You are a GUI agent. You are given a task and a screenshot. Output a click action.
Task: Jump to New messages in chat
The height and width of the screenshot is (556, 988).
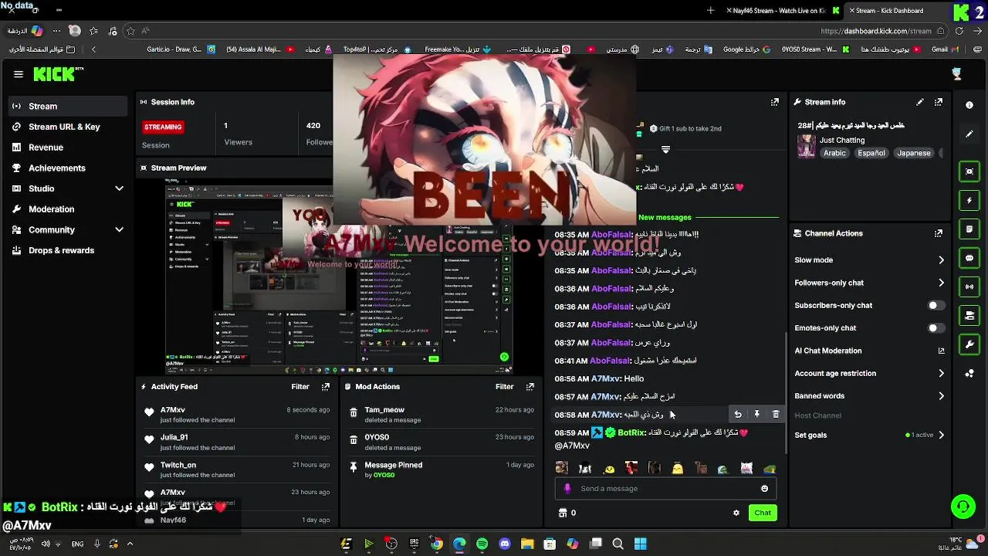point(665,218)
